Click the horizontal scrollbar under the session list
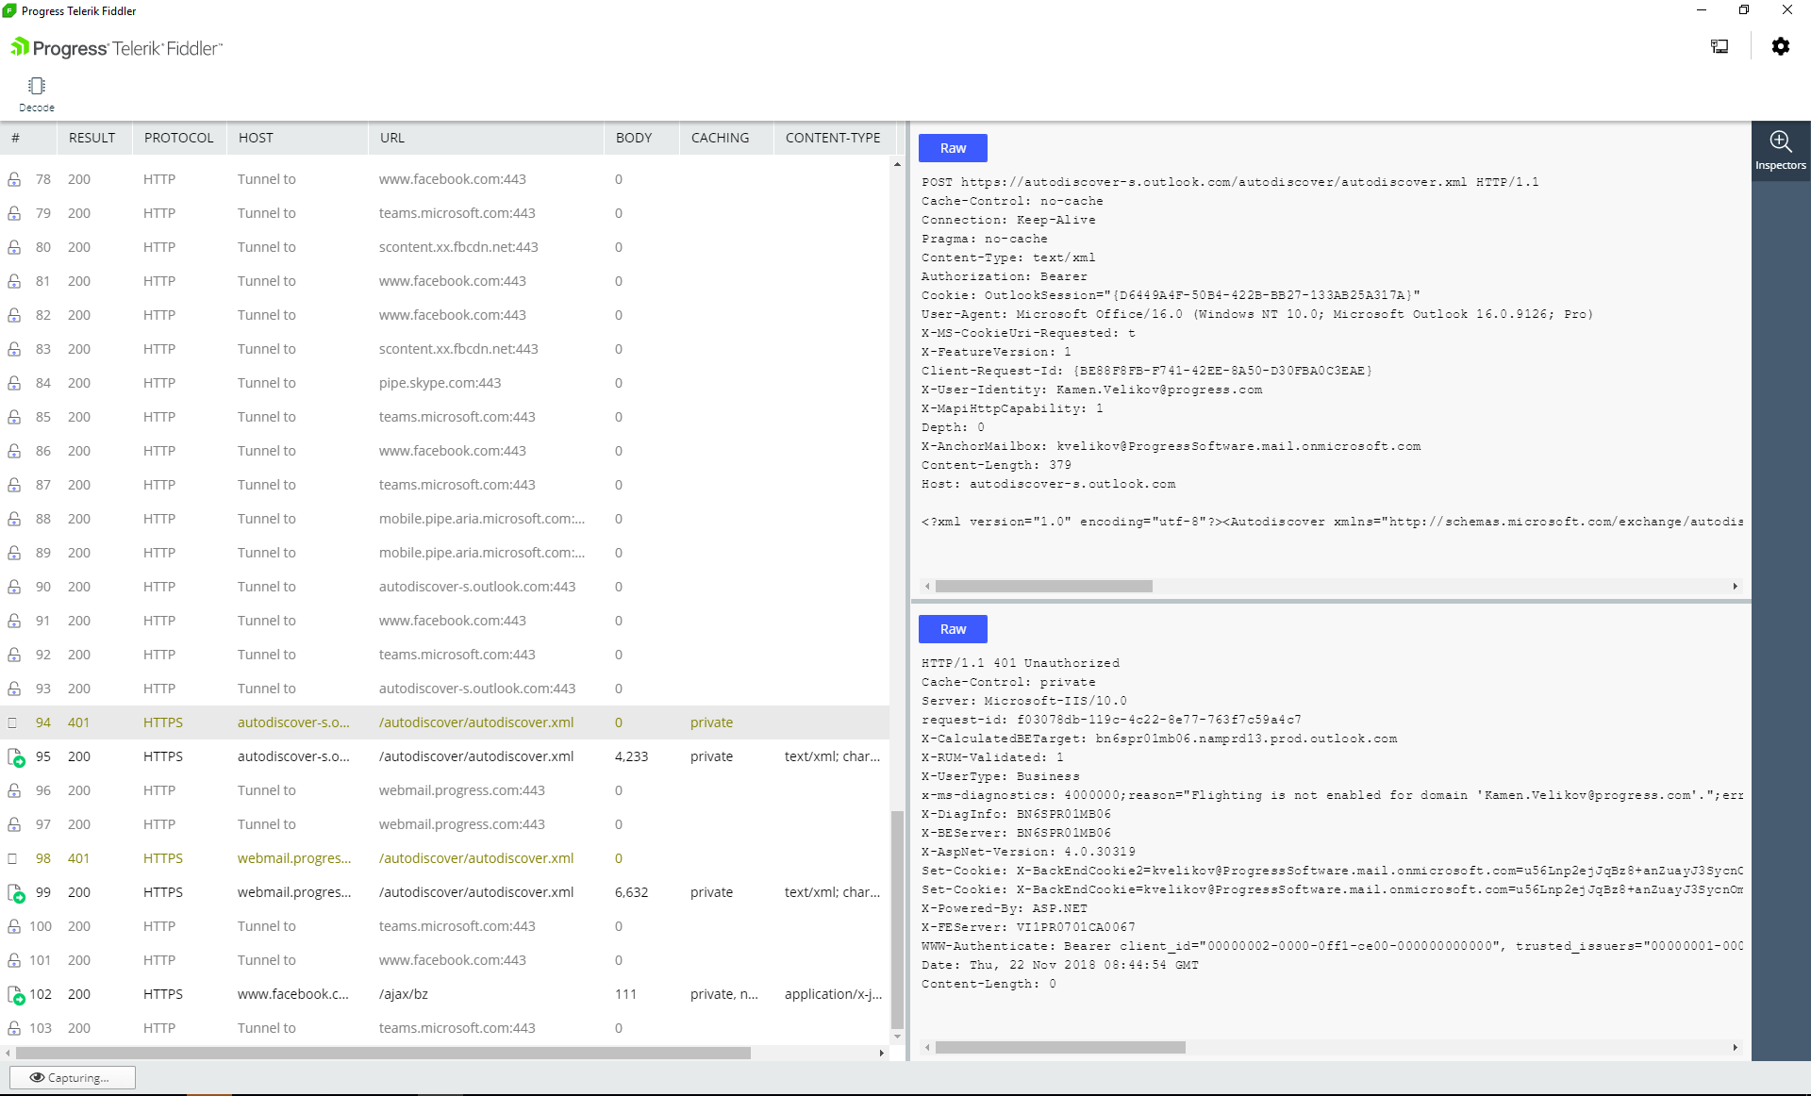Screen dimensions: 1811x1096 [377, 1054]
